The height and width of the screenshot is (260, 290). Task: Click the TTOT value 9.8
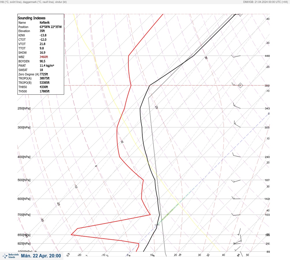pos(42,48)
